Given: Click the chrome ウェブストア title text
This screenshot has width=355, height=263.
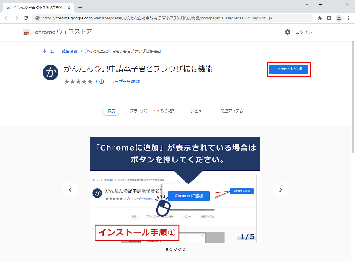Looking at the screenshot, I should coord(63,32).
